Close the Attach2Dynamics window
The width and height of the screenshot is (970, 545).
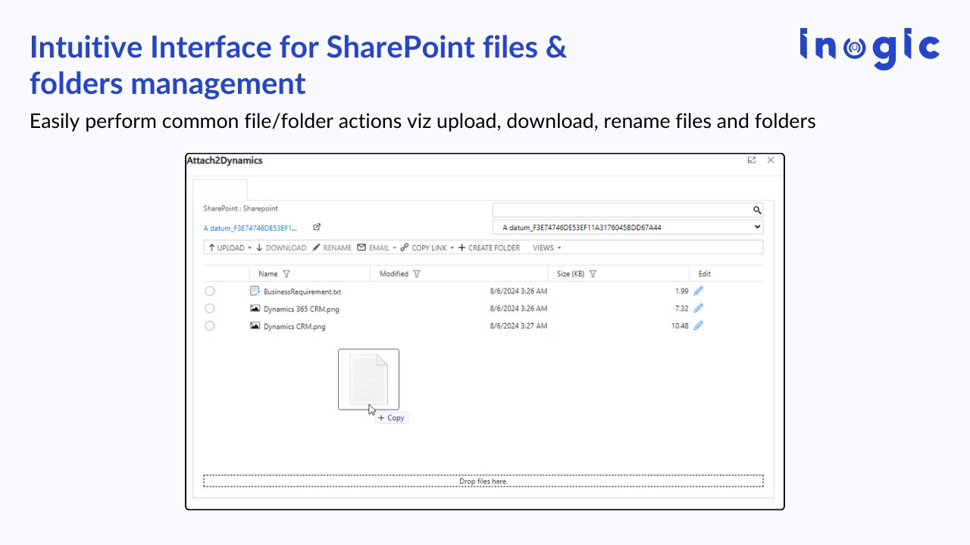tap(771, 160)
